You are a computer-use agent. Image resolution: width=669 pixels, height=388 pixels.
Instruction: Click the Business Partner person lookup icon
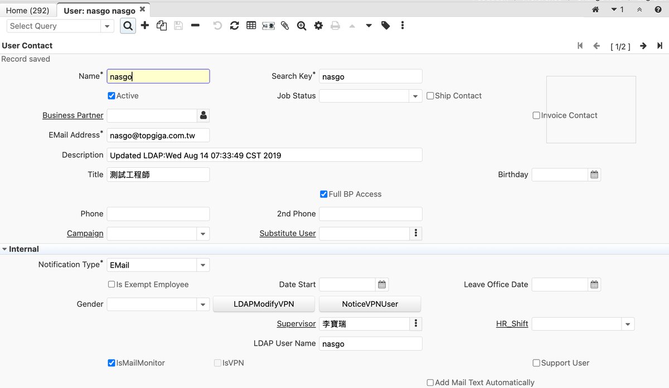(x=203, y=115)
